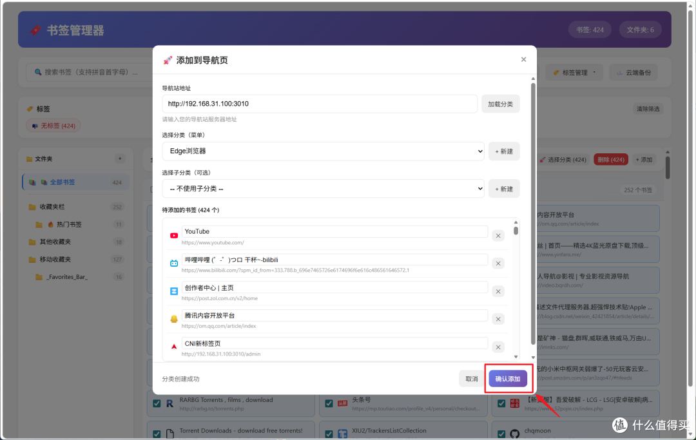Click the bookmark list scrollbar thumb

[x=516, y=231]
